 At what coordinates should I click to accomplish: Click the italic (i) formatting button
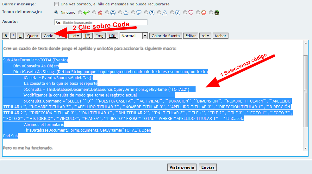(x=13, y=36)
